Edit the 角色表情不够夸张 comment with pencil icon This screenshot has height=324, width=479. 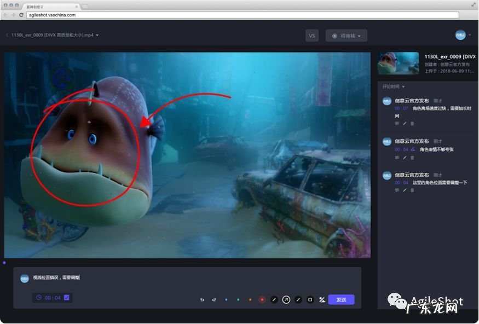click(x=405, y=158)
